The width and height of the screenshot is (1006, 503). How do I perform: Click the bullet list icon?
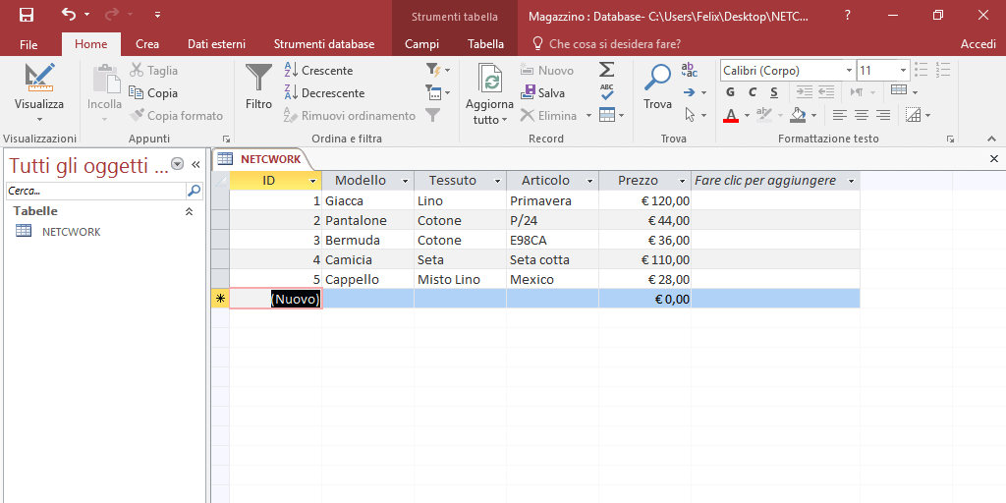(x=922, y=70)
